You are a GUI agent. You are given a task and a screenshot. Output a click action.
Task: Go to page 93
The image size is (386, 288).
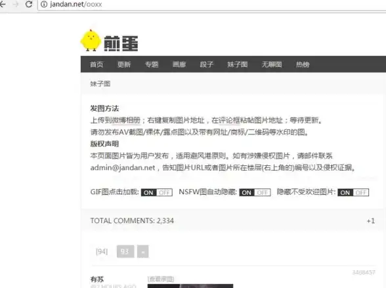(x=125, y=252)
